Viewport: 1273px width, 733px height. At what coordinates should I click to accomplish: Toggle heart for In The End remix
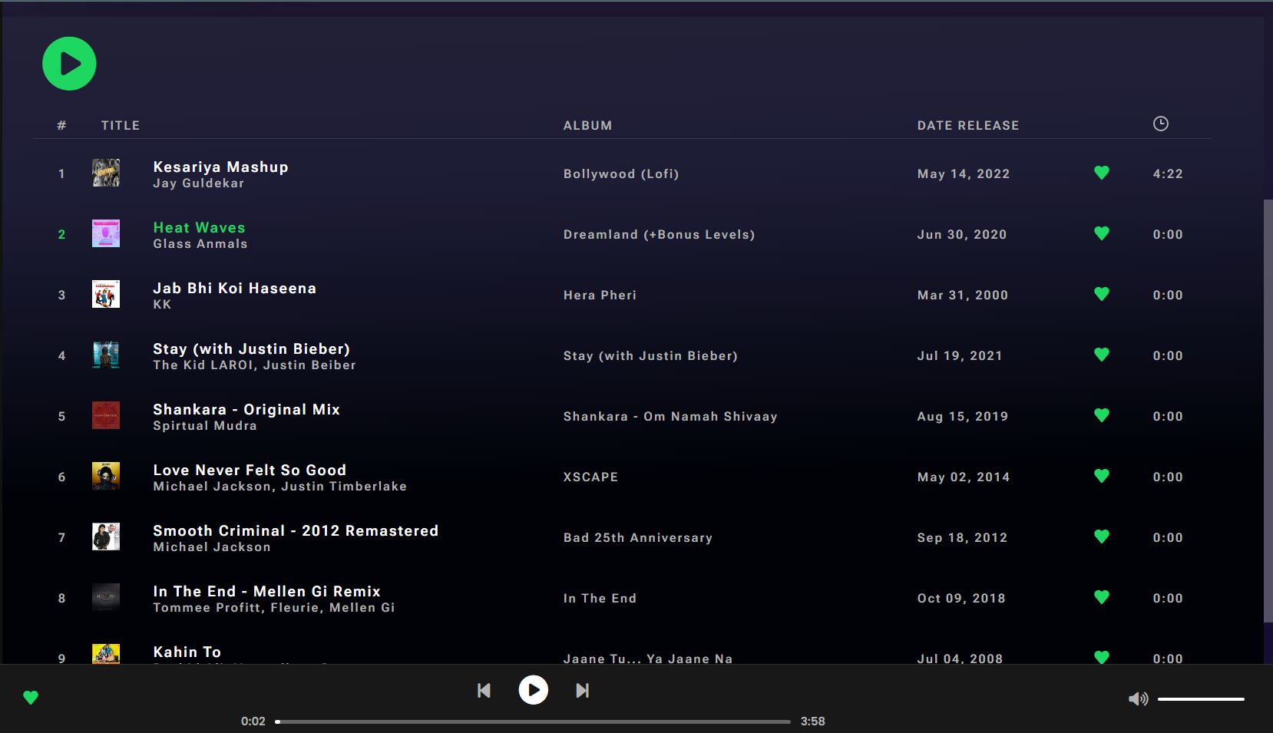coord(1102,597)
